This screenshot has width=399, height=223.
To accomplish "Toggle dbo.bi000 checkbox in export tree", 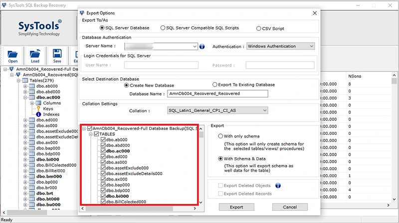I will click(103, 196).
